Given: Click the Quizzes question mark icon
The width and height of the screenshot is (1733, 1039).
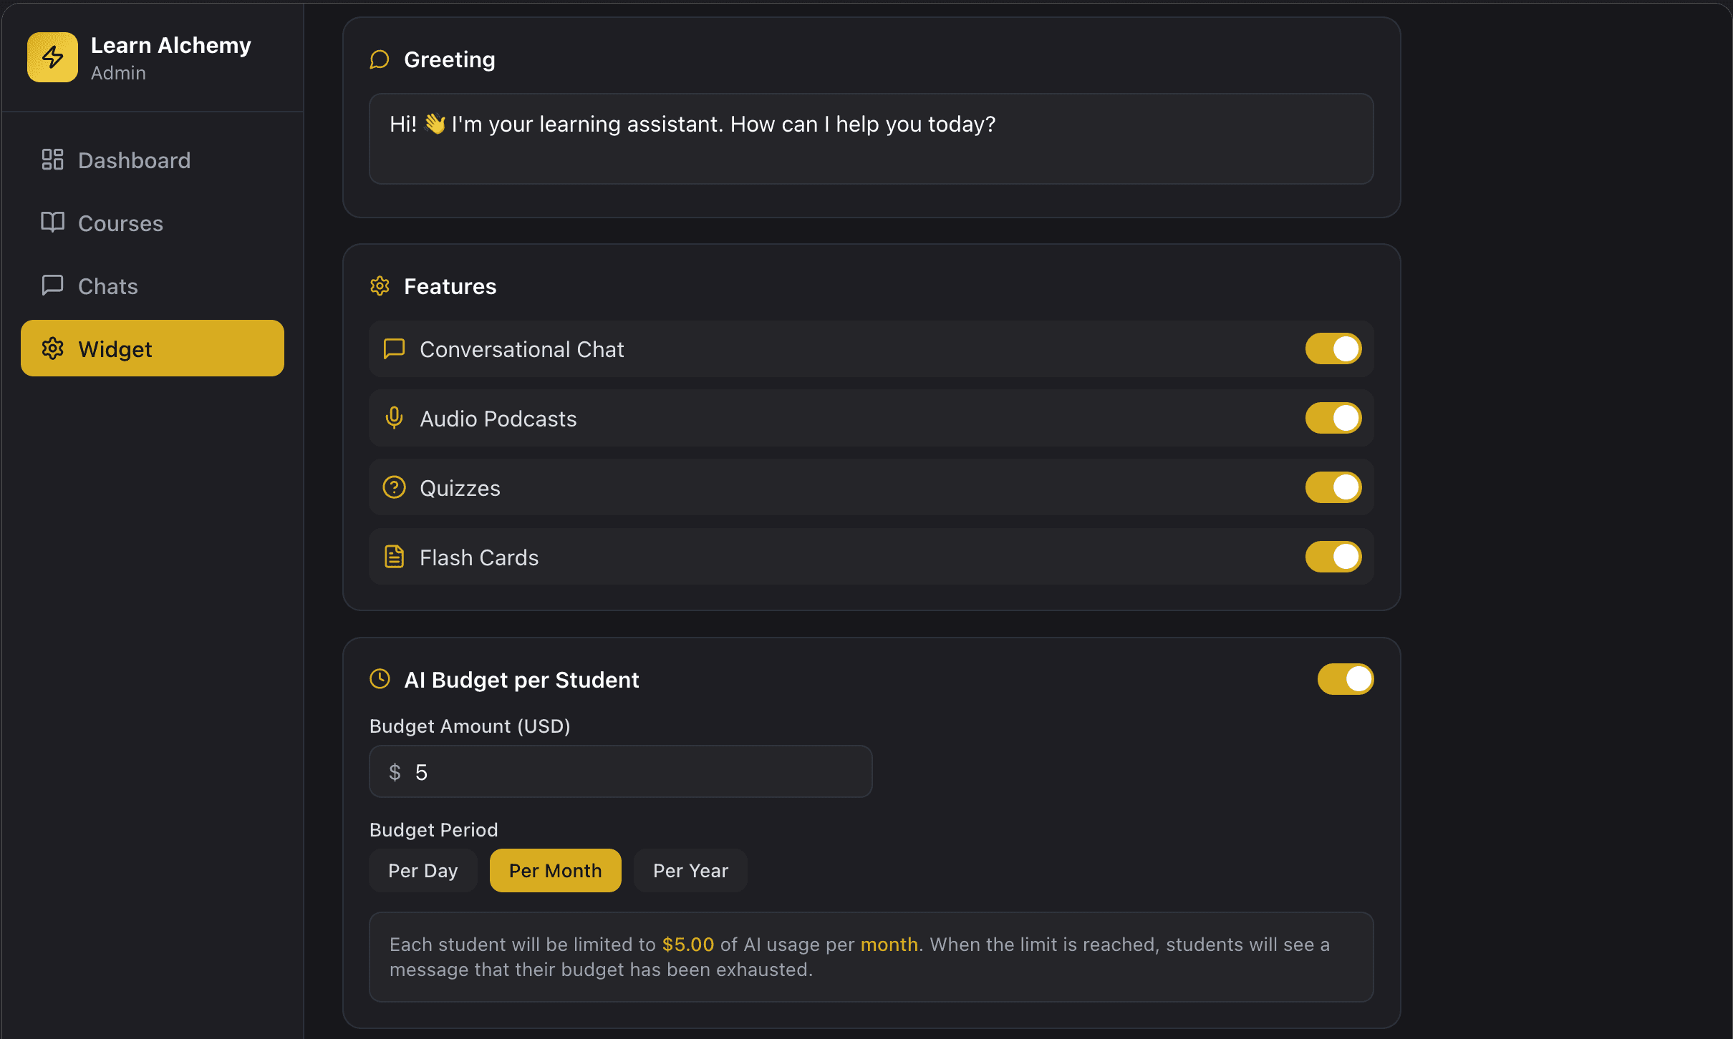Looking at the screenshot, I should point(394,487).
